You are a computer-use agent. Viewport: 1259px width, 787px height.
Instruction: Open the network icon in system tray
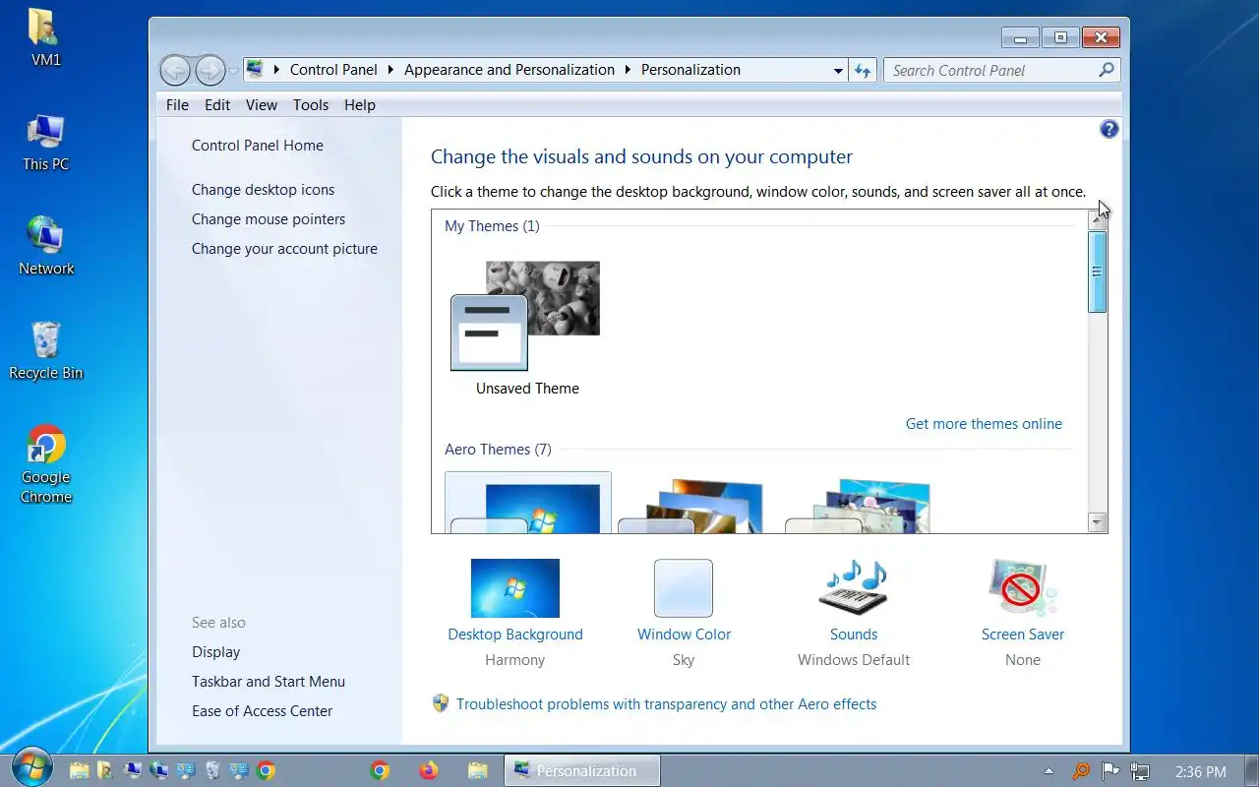1140,771
